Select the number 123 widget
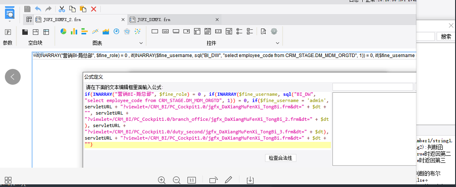The image size is (456, 187). coord(218,31)
